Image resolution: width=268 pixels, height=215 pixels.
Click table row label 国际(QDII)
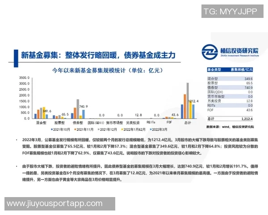(x=215, y=92)
